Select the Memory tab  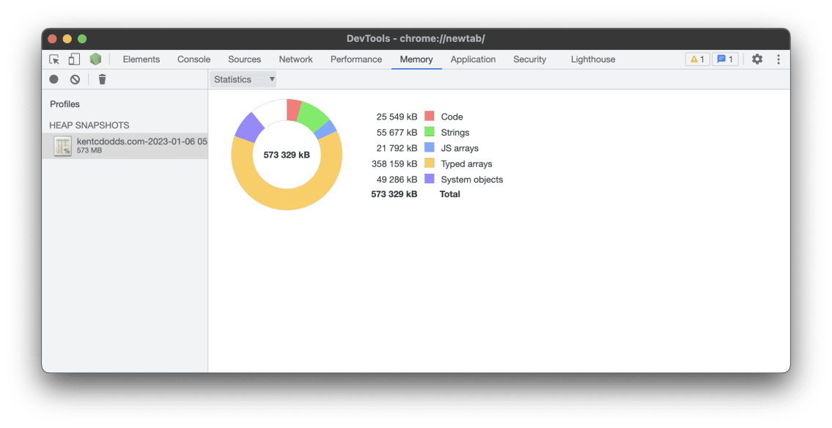point(416,59)
